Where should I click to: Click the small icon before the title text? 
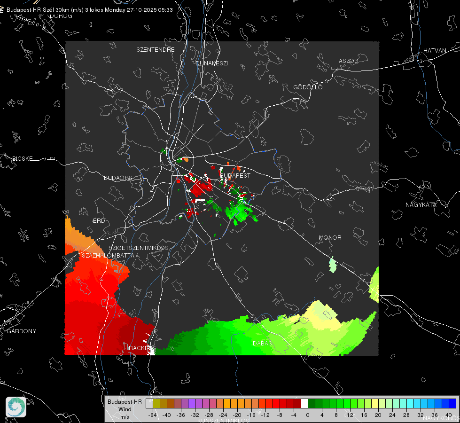pyautogui.click(x=2, y=10)
